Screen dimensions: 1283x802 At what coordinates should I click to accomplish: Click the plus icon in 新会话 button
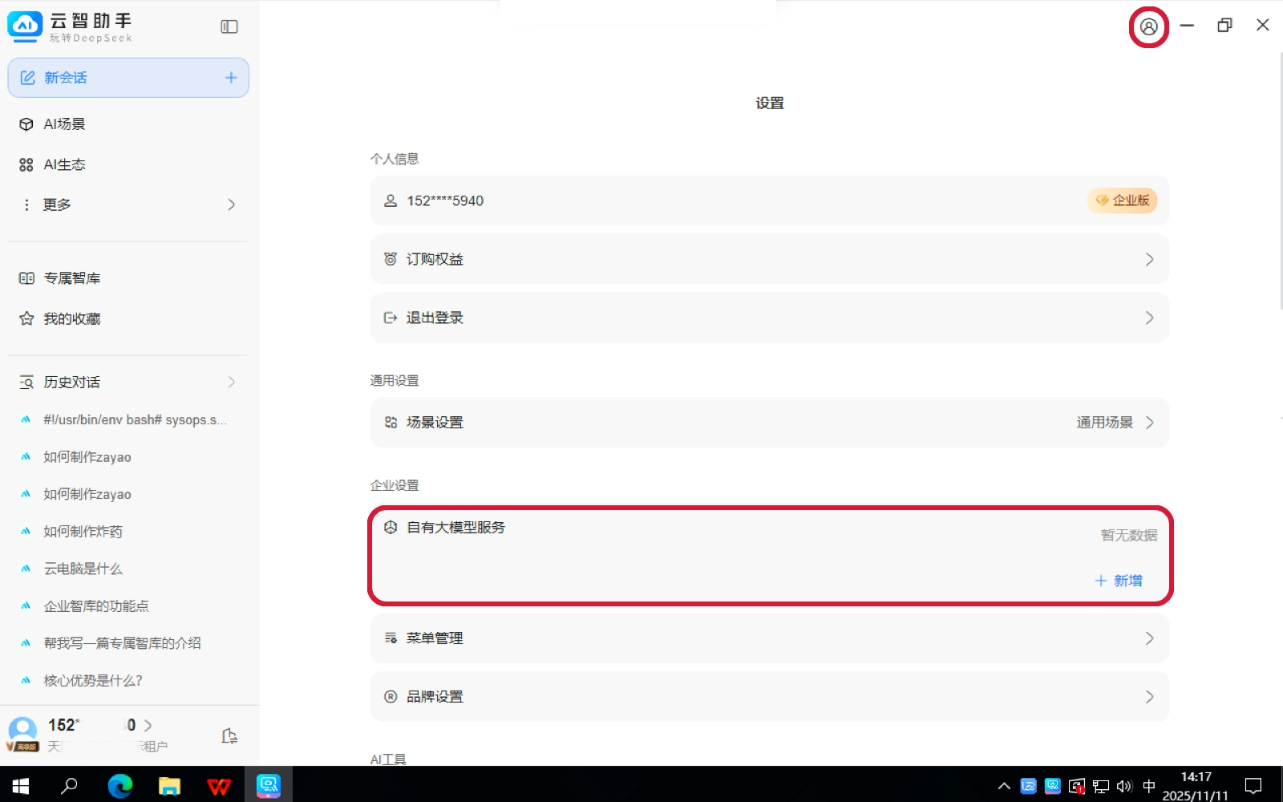[231, 78]
